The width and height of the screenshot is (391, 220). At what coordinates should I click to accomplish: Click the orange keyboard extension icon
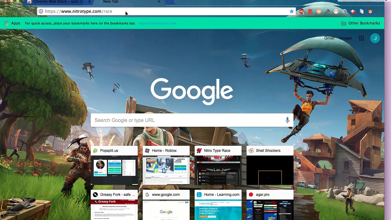pos(319,12)
